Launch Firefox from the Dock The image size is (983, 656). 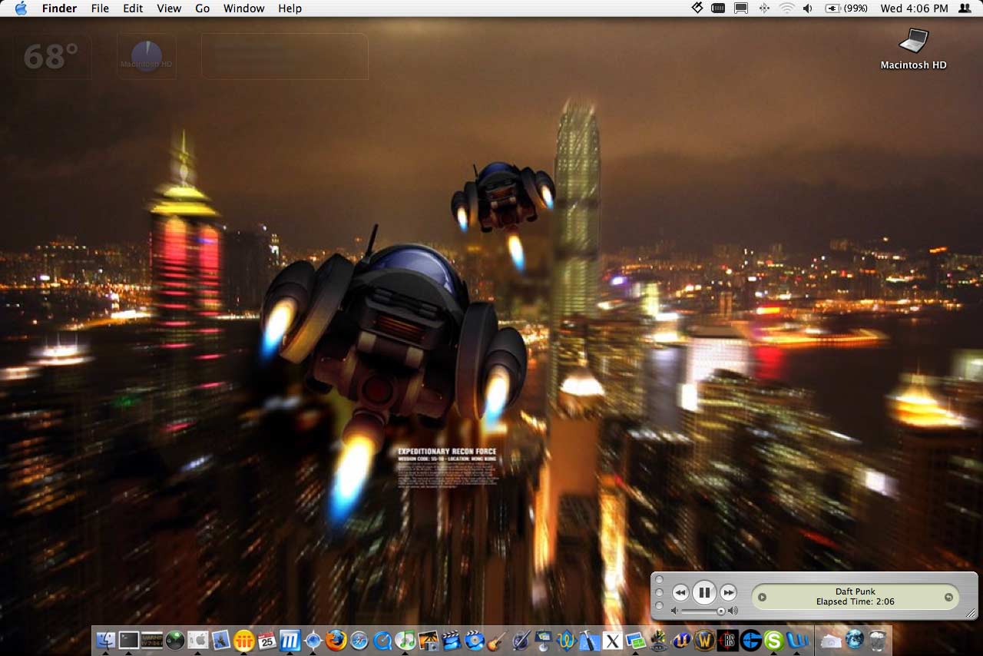tap(336, 640)
